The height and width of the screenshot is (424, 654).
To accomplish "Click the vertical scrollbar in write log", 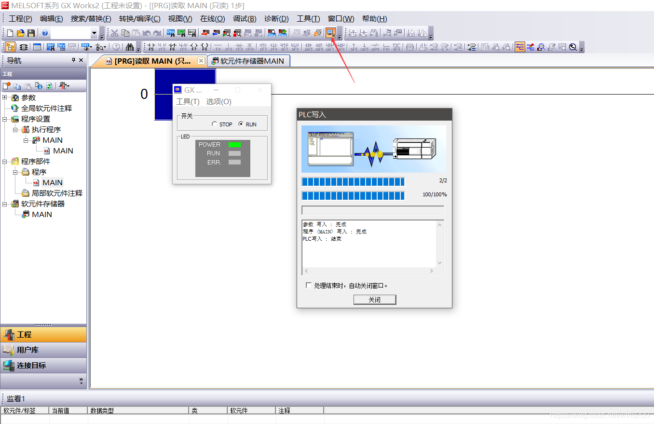I will 439,244.
